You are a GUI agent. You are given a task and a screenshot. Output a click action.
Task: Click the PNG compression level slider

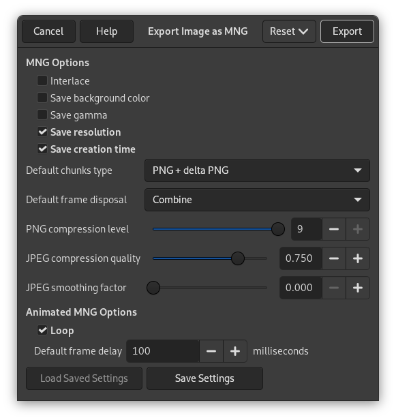click(219, 229)
